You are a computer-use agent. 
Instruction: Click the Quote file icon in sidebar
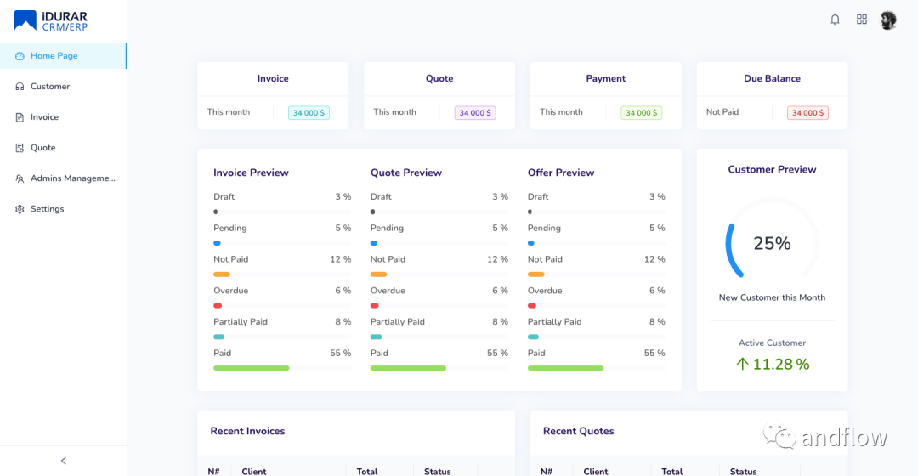pyautogui.click(x=20, y=148)
